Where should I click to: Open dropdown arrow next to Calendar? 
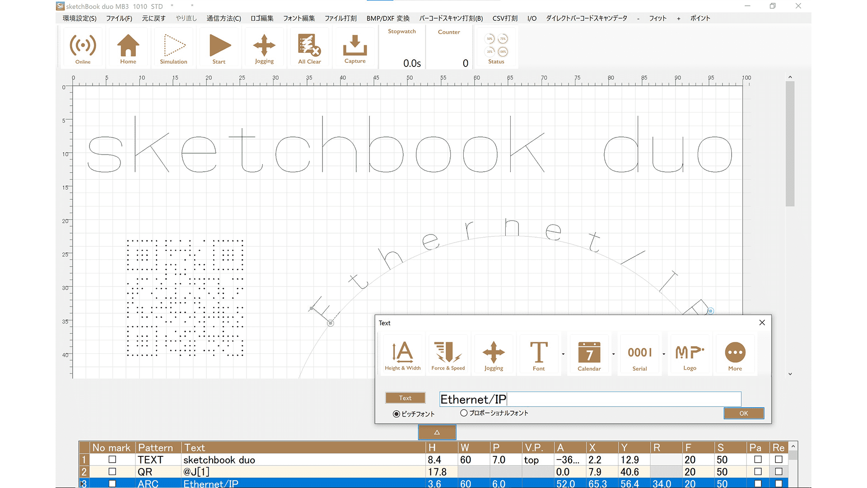click(613, 354)
